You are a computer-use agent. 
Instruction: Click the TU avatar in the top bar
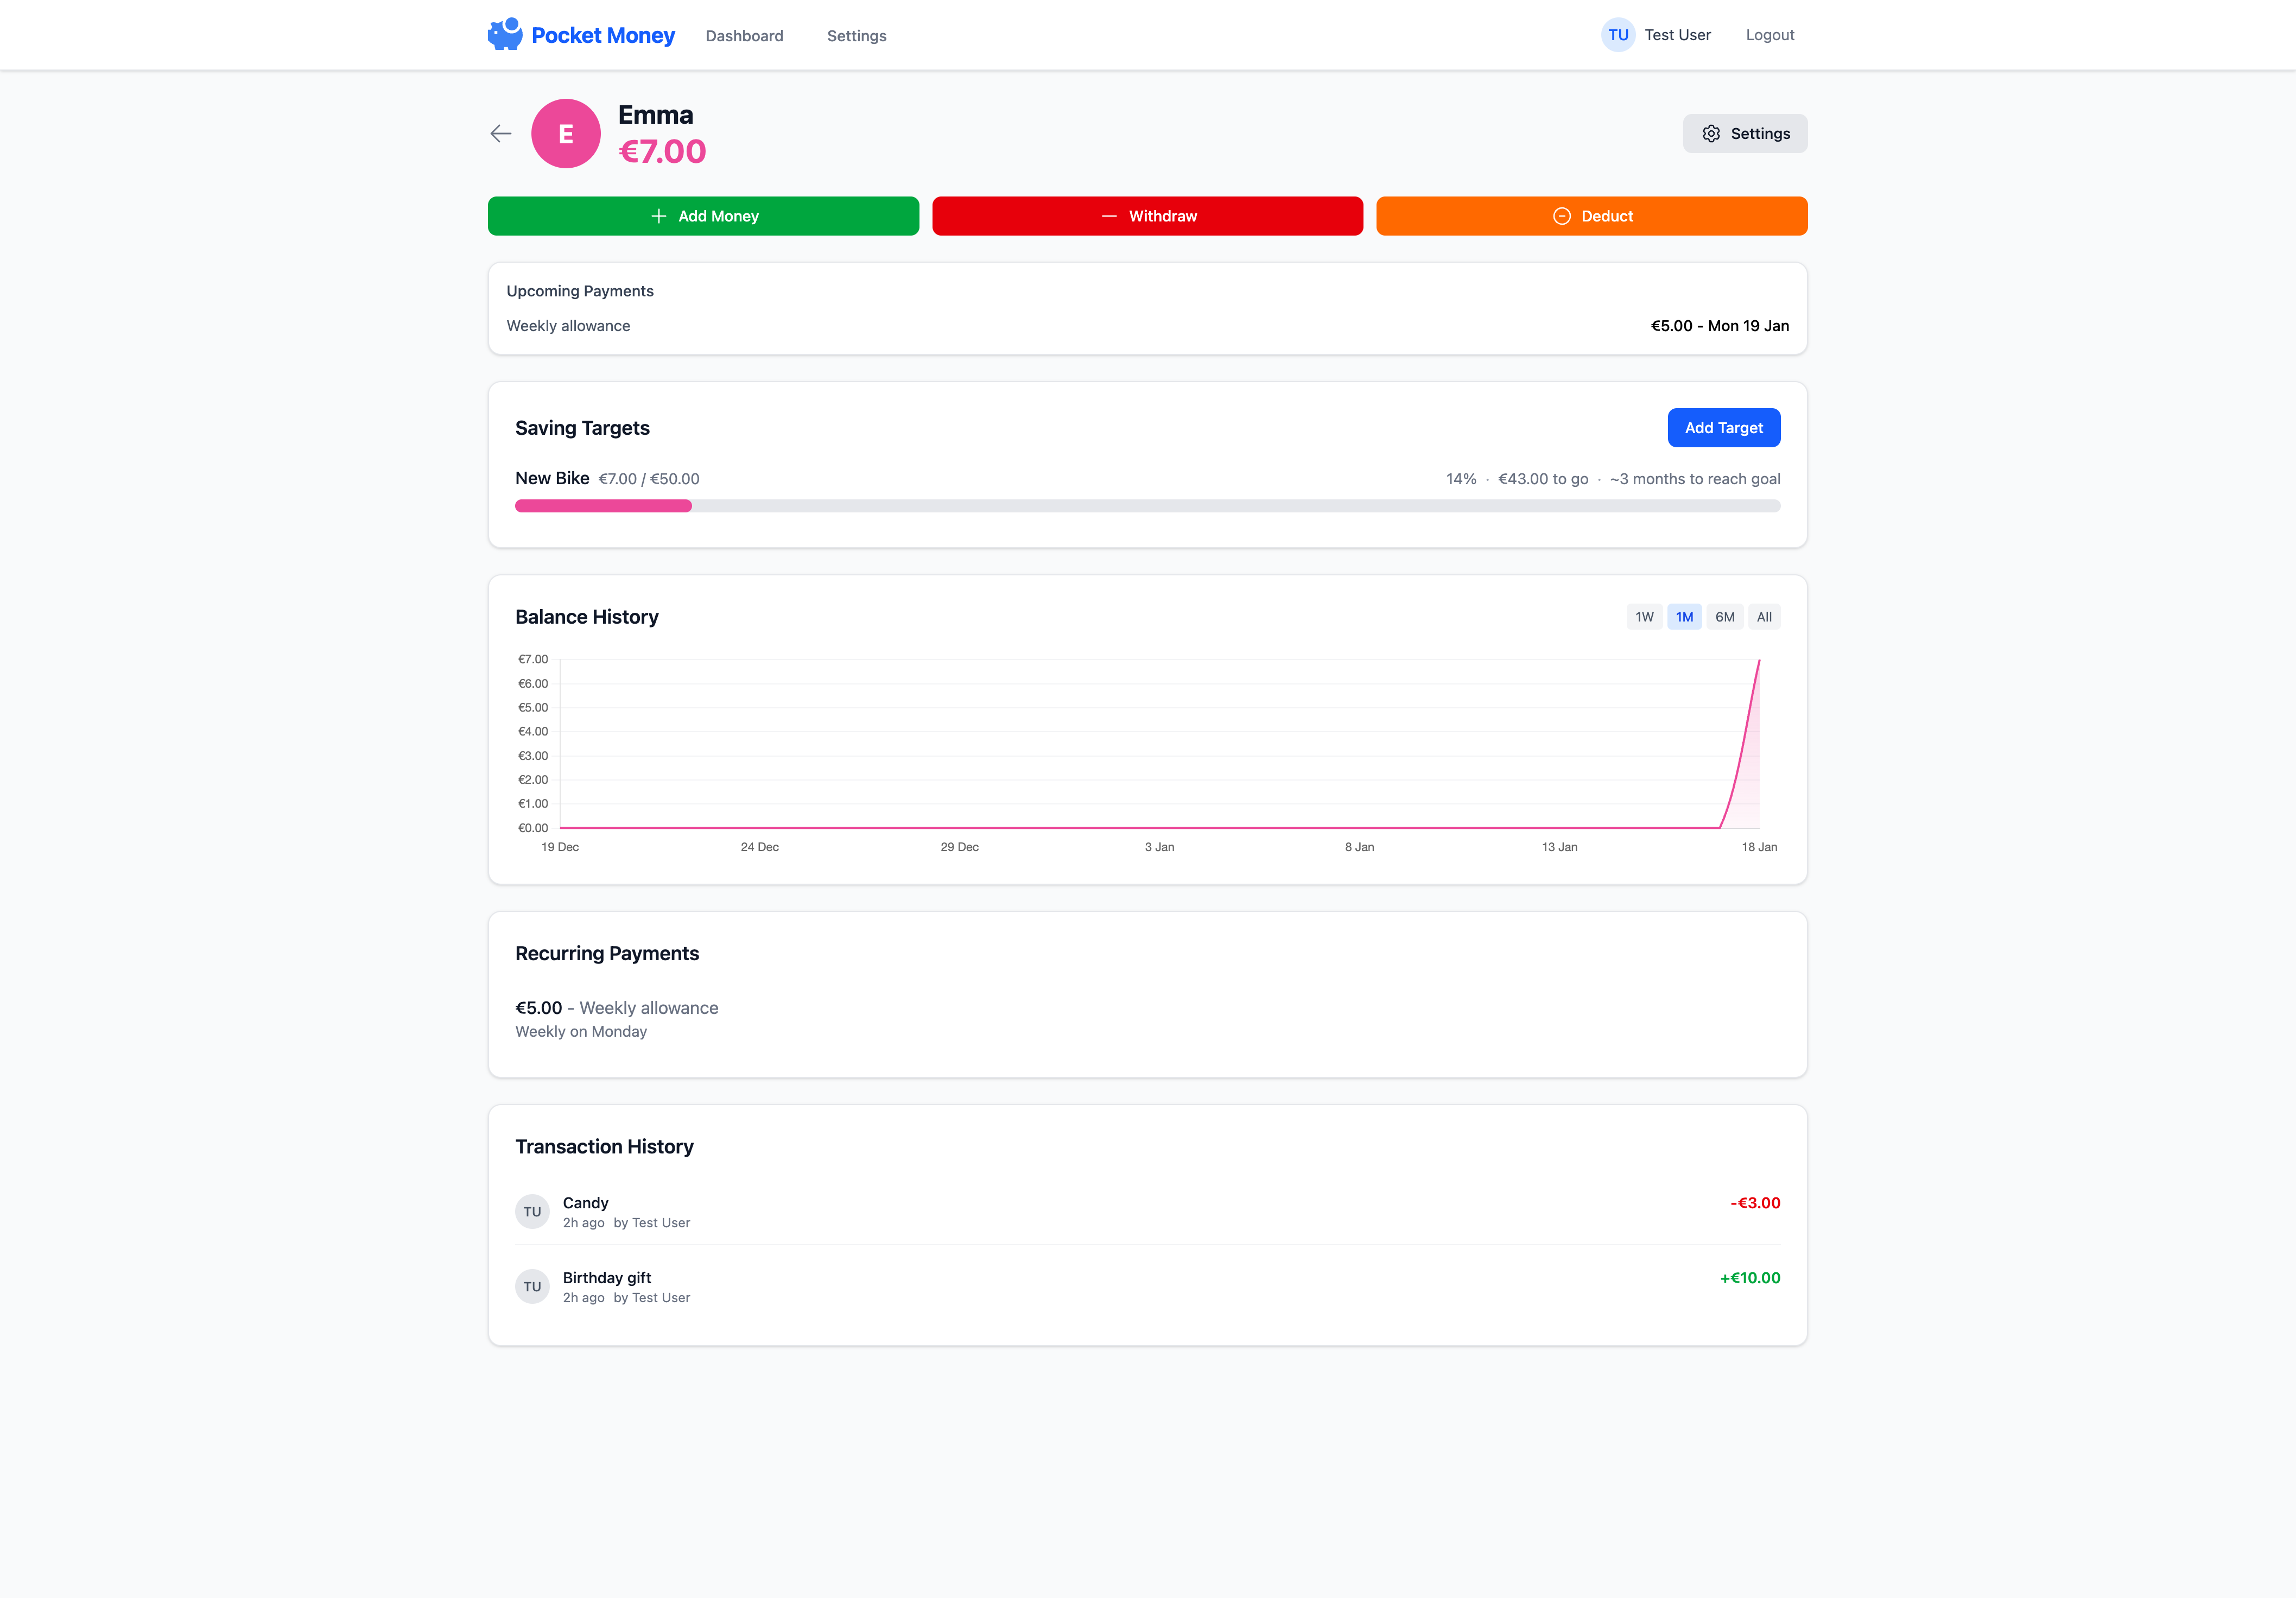tap(1618, 34)
